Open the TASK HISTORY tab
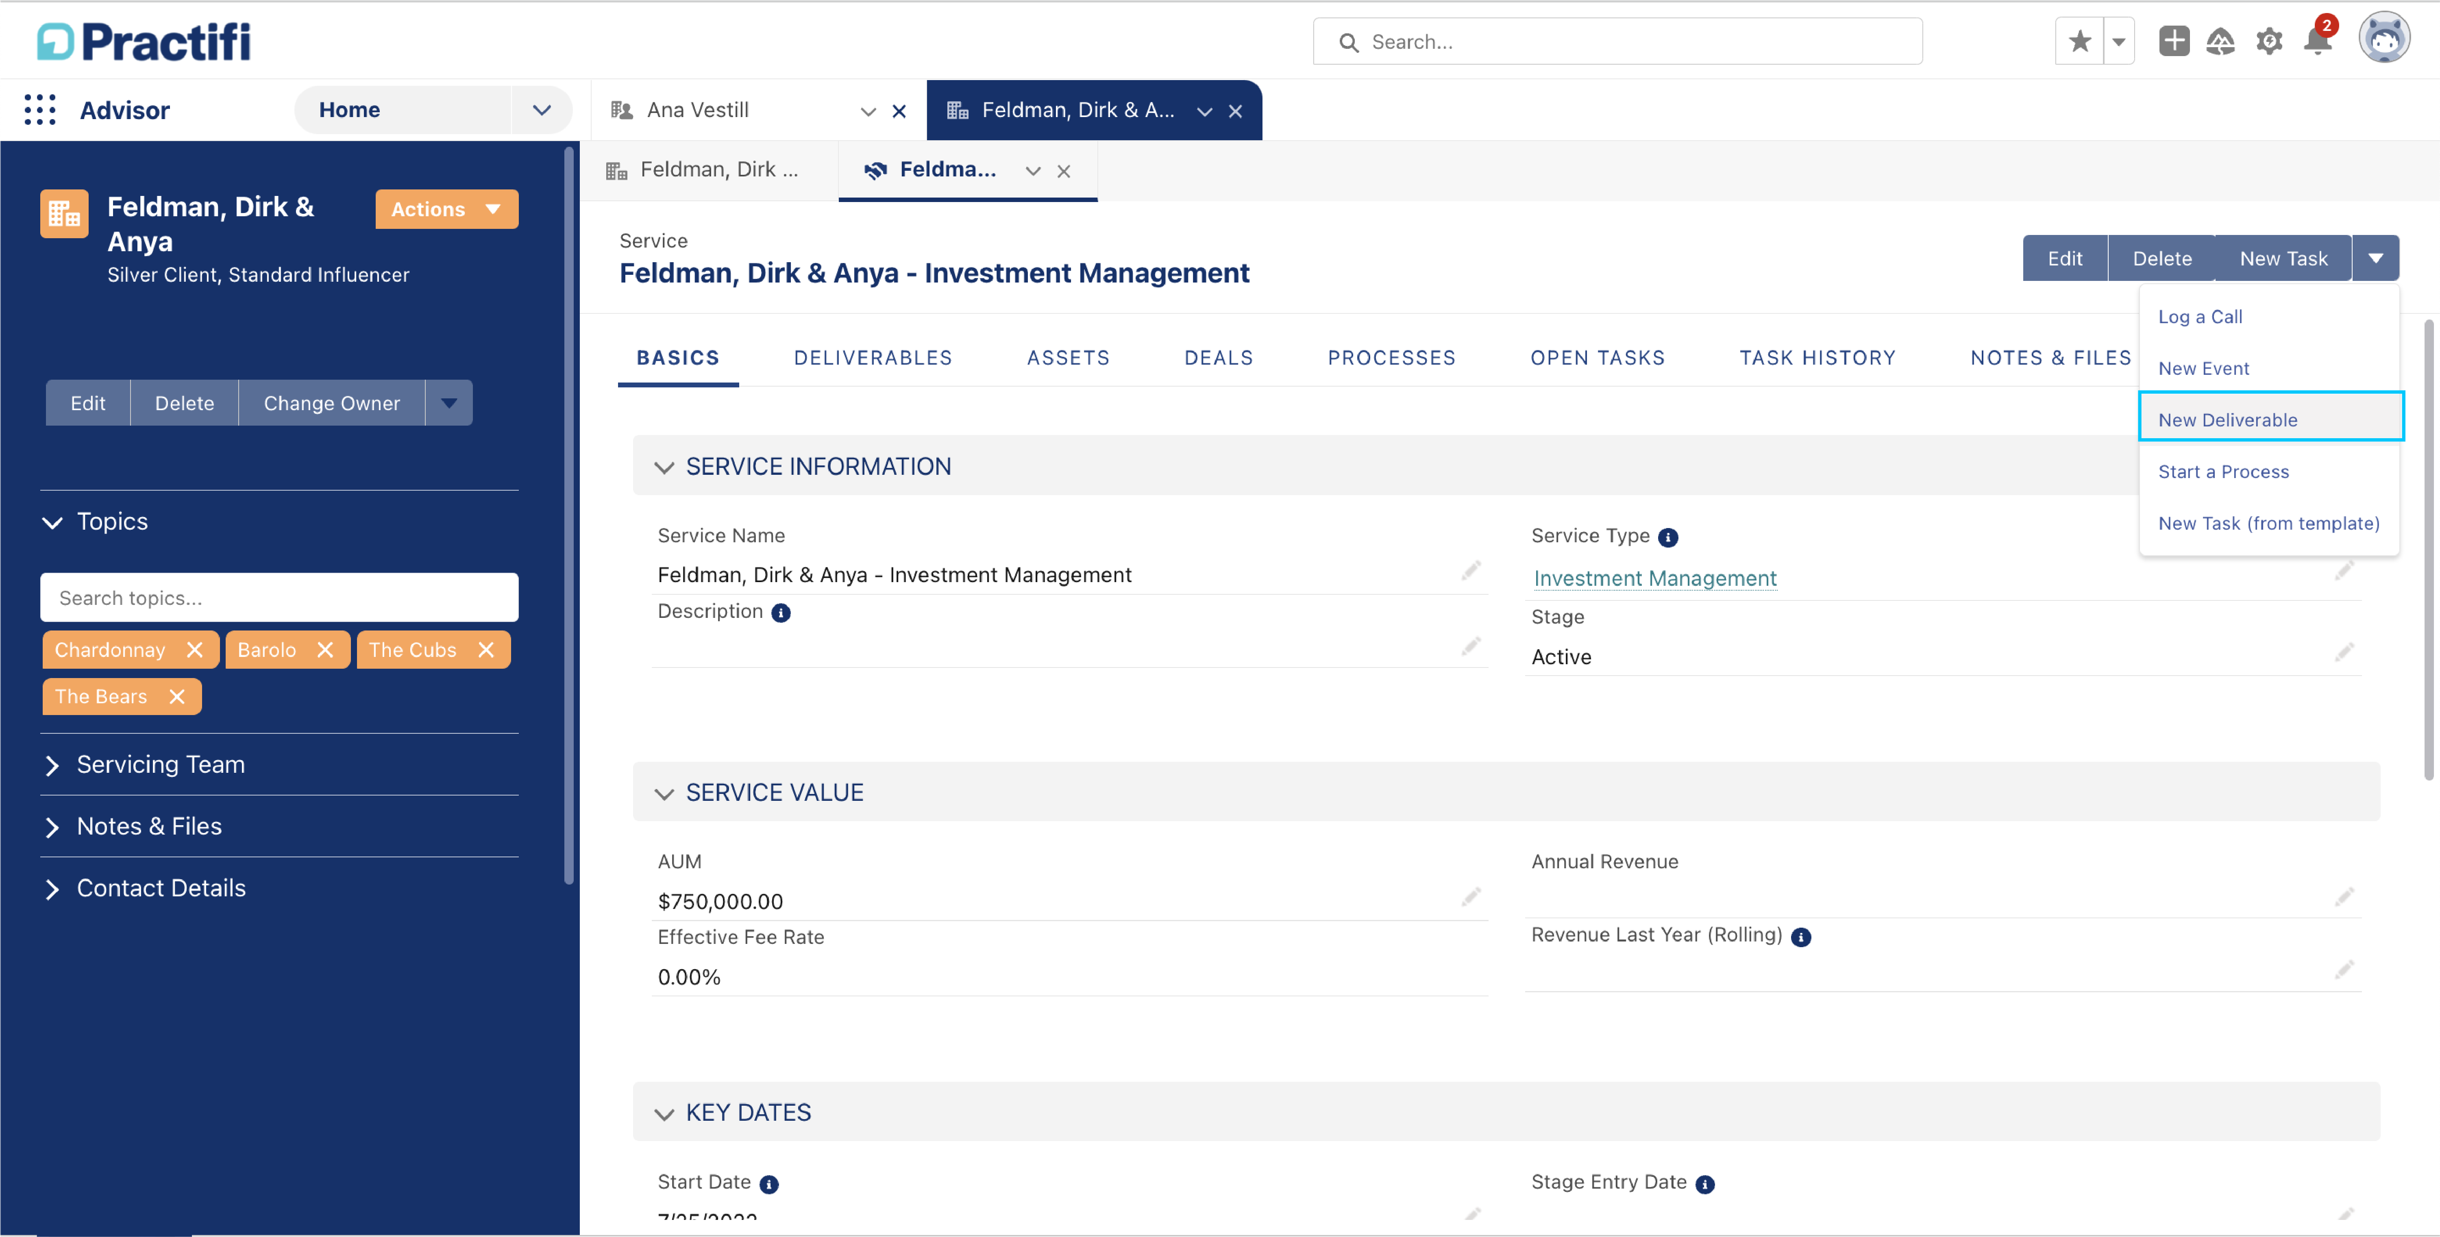2440x1237 pixels. coord(1817,358)
